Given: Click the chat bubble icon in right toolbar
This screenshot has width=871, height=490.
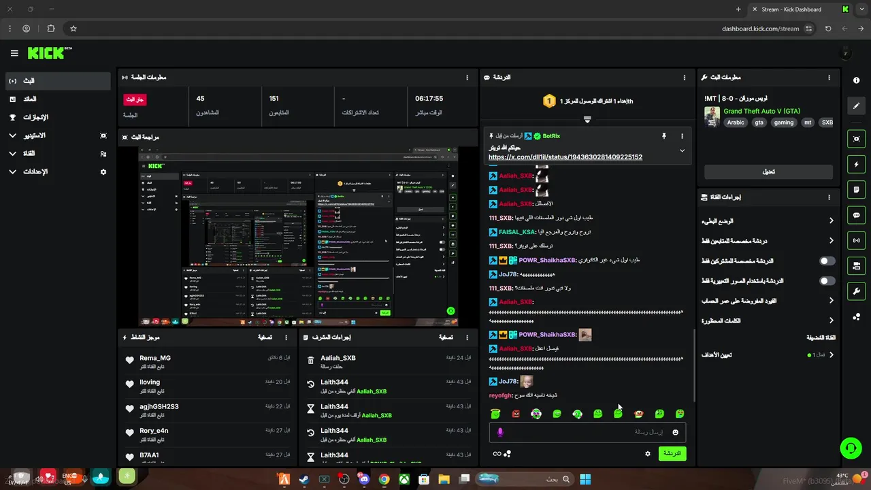Looking at the screenshot, I should click(x=856, y=215).
